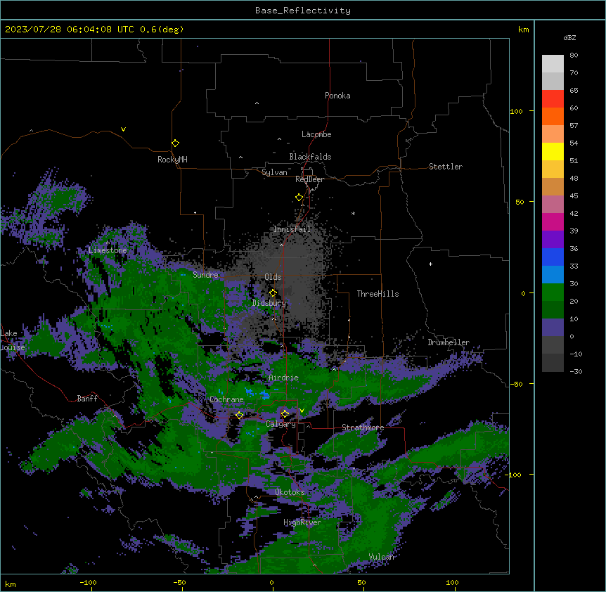The height and width of the screenshot is (592, 606).
Task: Select the light gray 70-80 dBZ swatch
Action: point(553,64)
